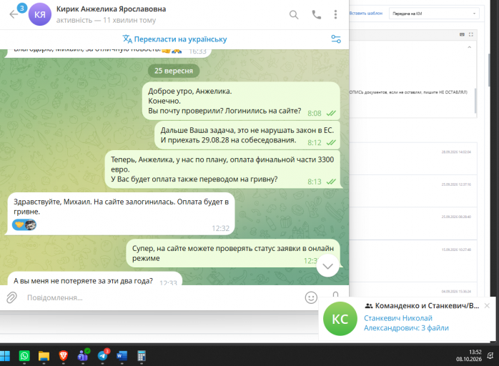
Task: Attach a file with the paperclip
Action: click(x=11, y=297)
